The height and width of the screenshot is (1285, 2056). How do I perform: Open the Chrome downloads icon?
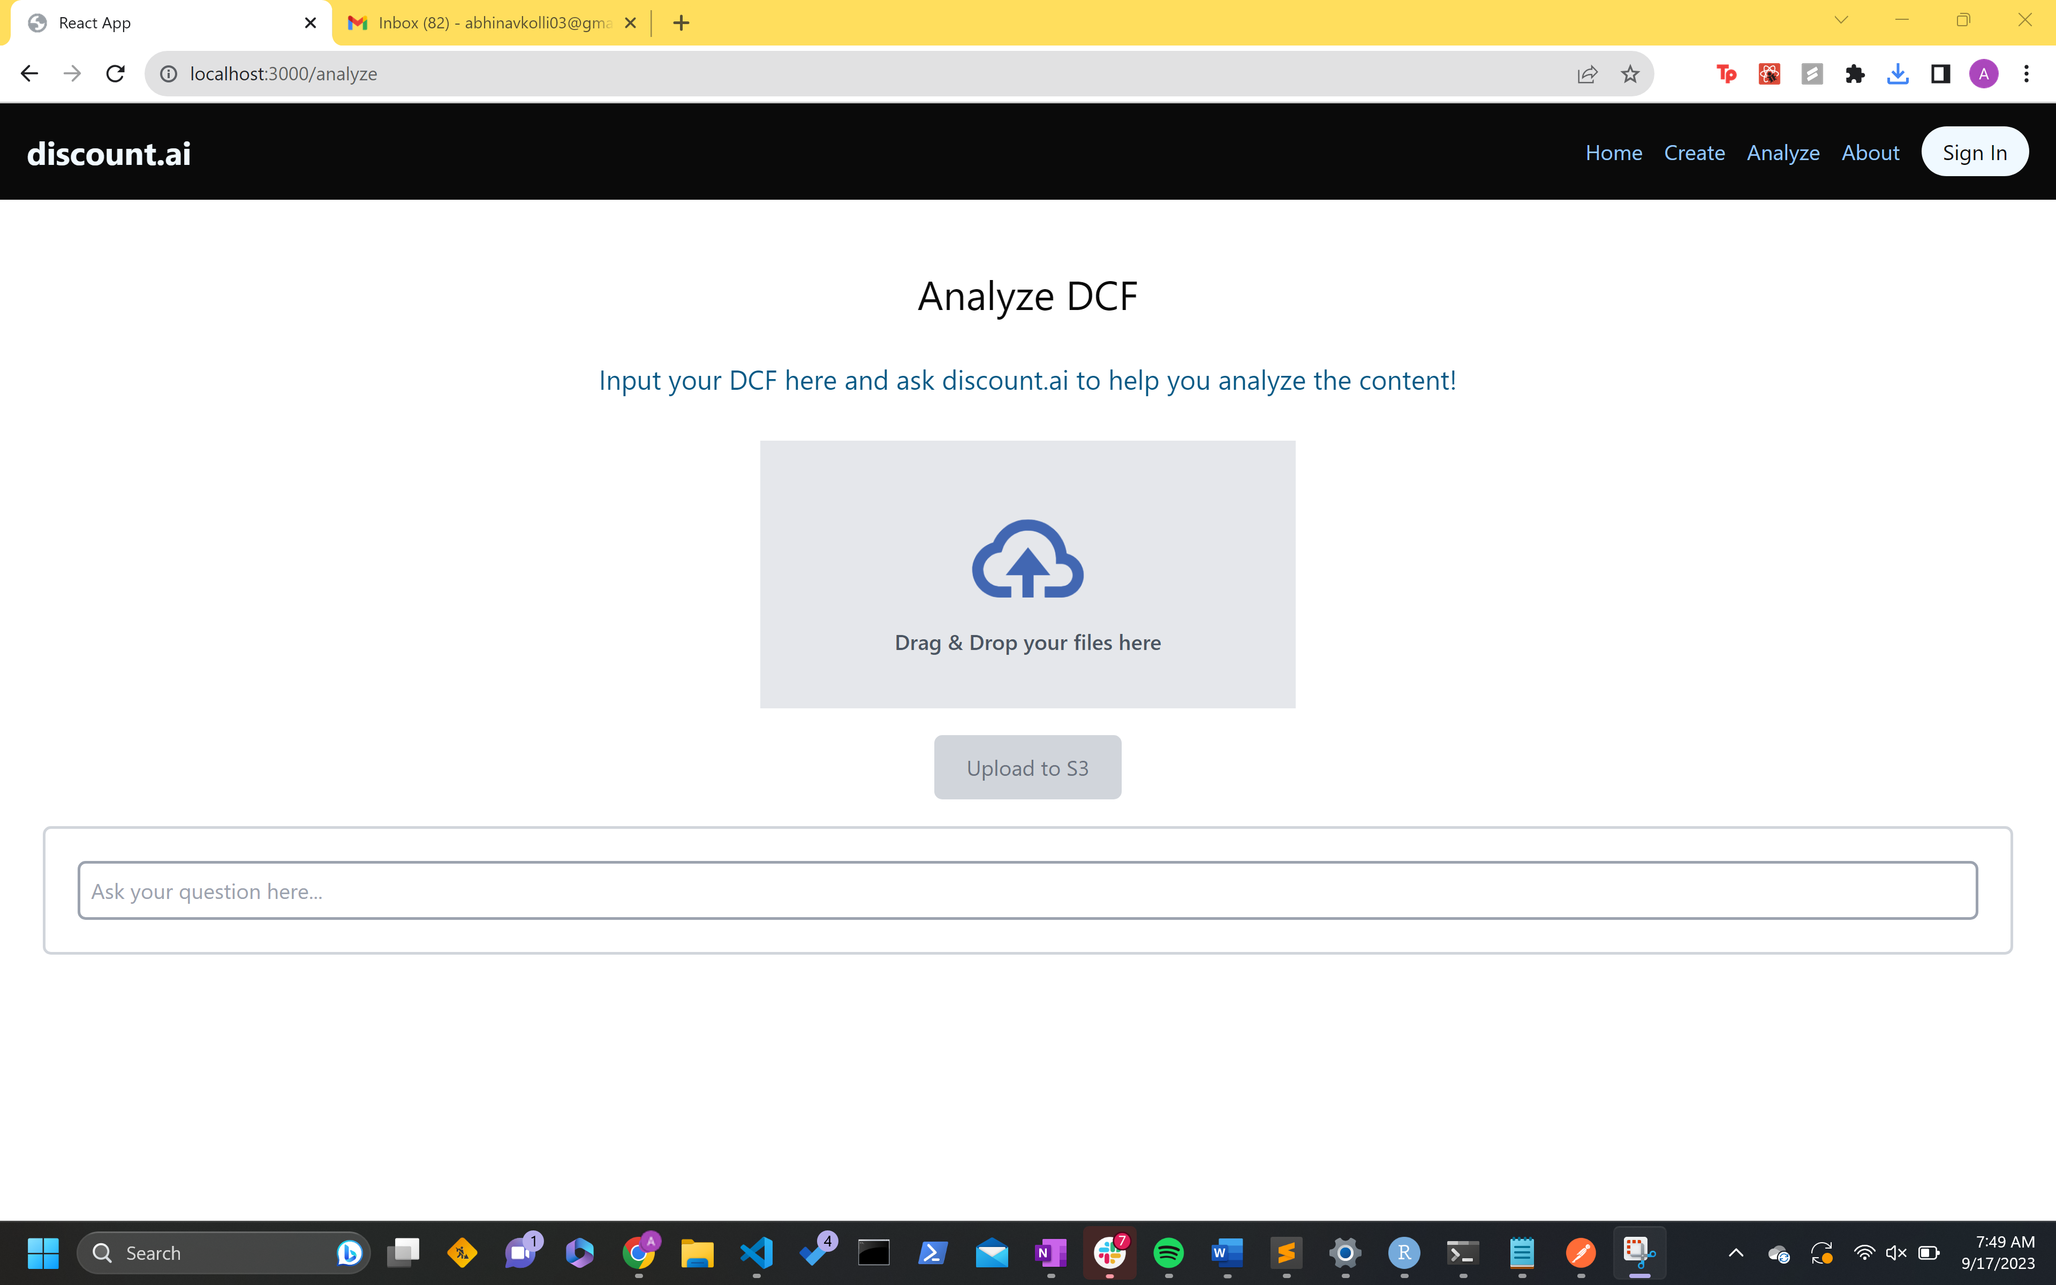point(1897,74)
